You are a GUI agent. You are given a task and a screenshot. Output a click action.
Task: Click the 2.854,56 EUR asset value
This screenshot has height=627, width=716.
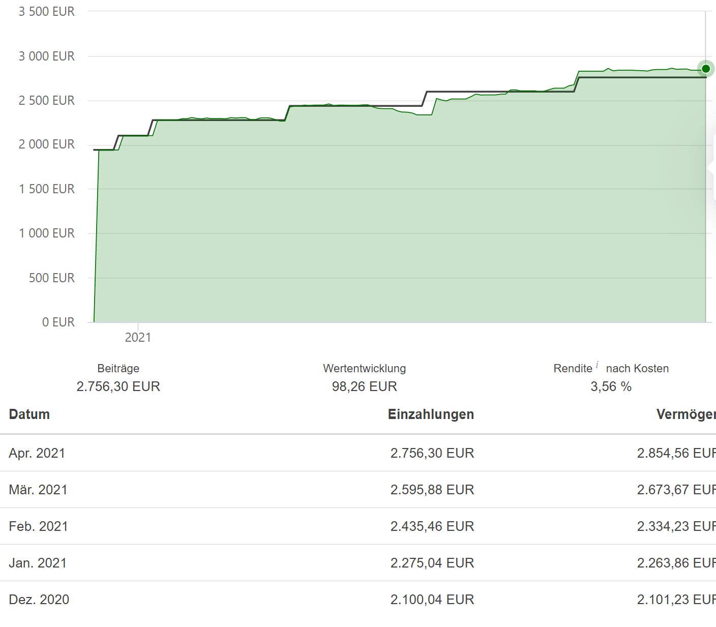(676, 453)
